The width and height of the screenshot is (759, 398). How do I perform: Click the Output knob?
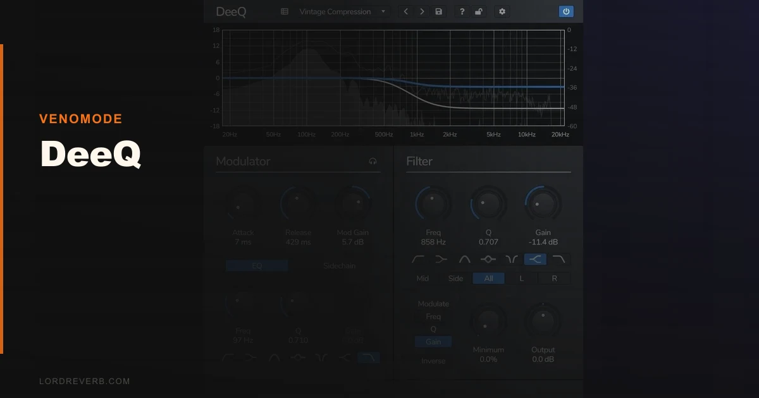(x=543, y=322)
